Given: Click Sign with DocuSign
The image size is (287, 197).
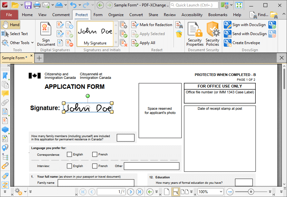Looking at the screenshot, I should (x=246, y=24).
